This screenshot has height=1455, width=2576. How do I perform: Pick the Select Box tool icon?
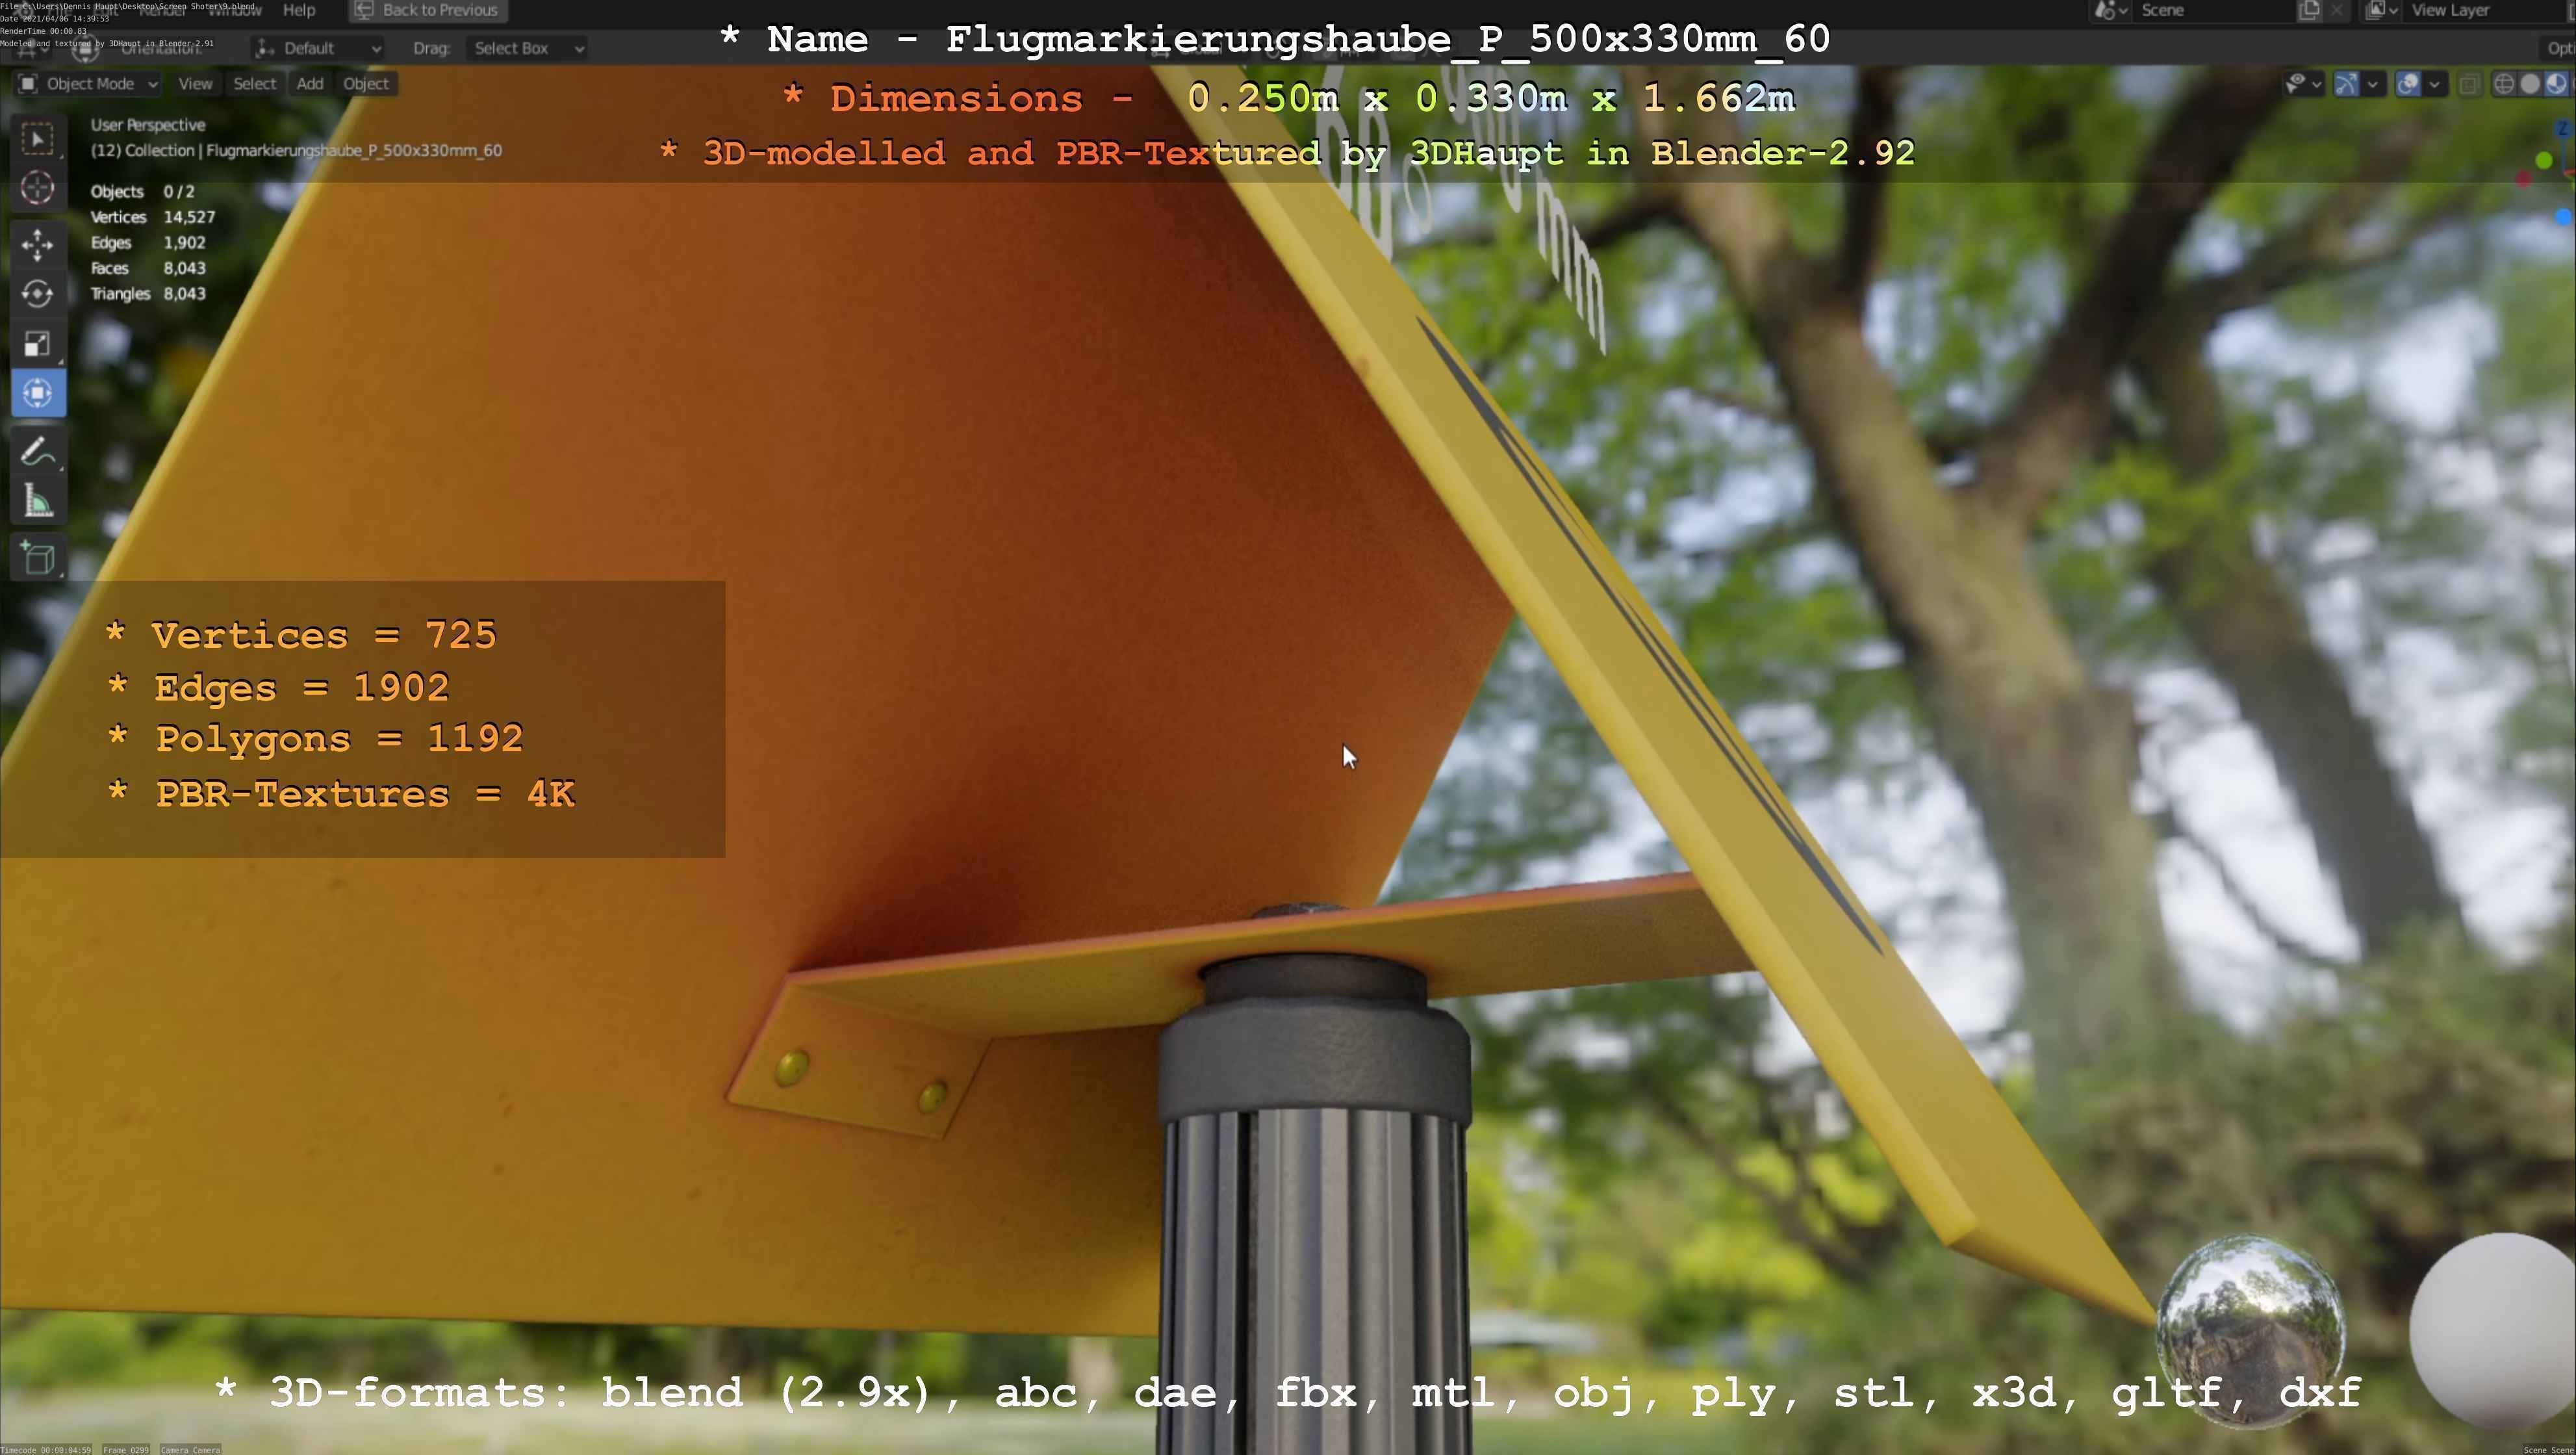[x=38, y=139]
